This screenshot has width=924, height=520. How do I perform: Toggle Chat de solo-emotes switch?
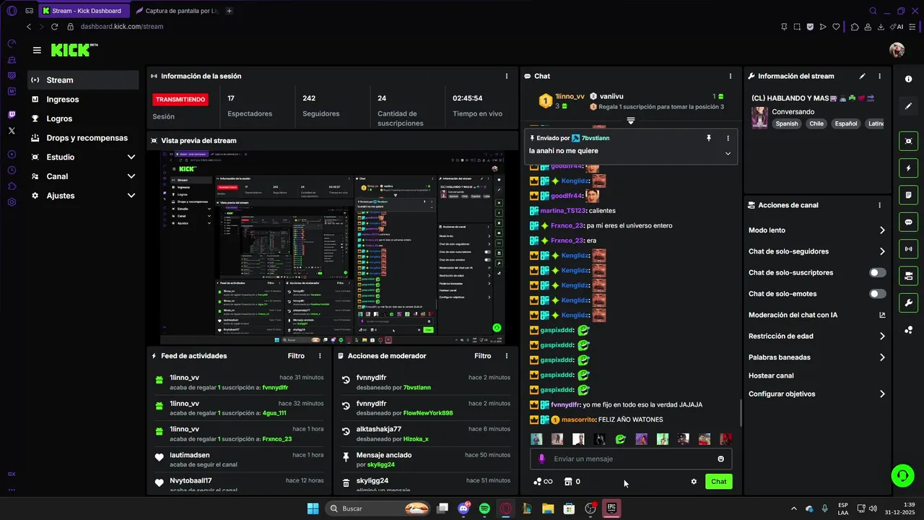tap(878, 294)
